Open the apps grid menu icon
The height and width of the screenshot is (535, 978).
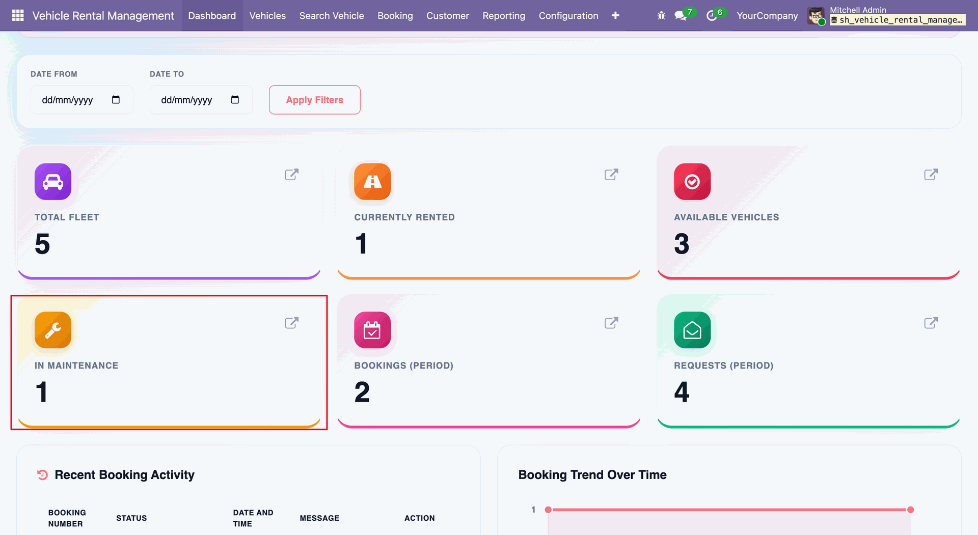tap(18, 15)
